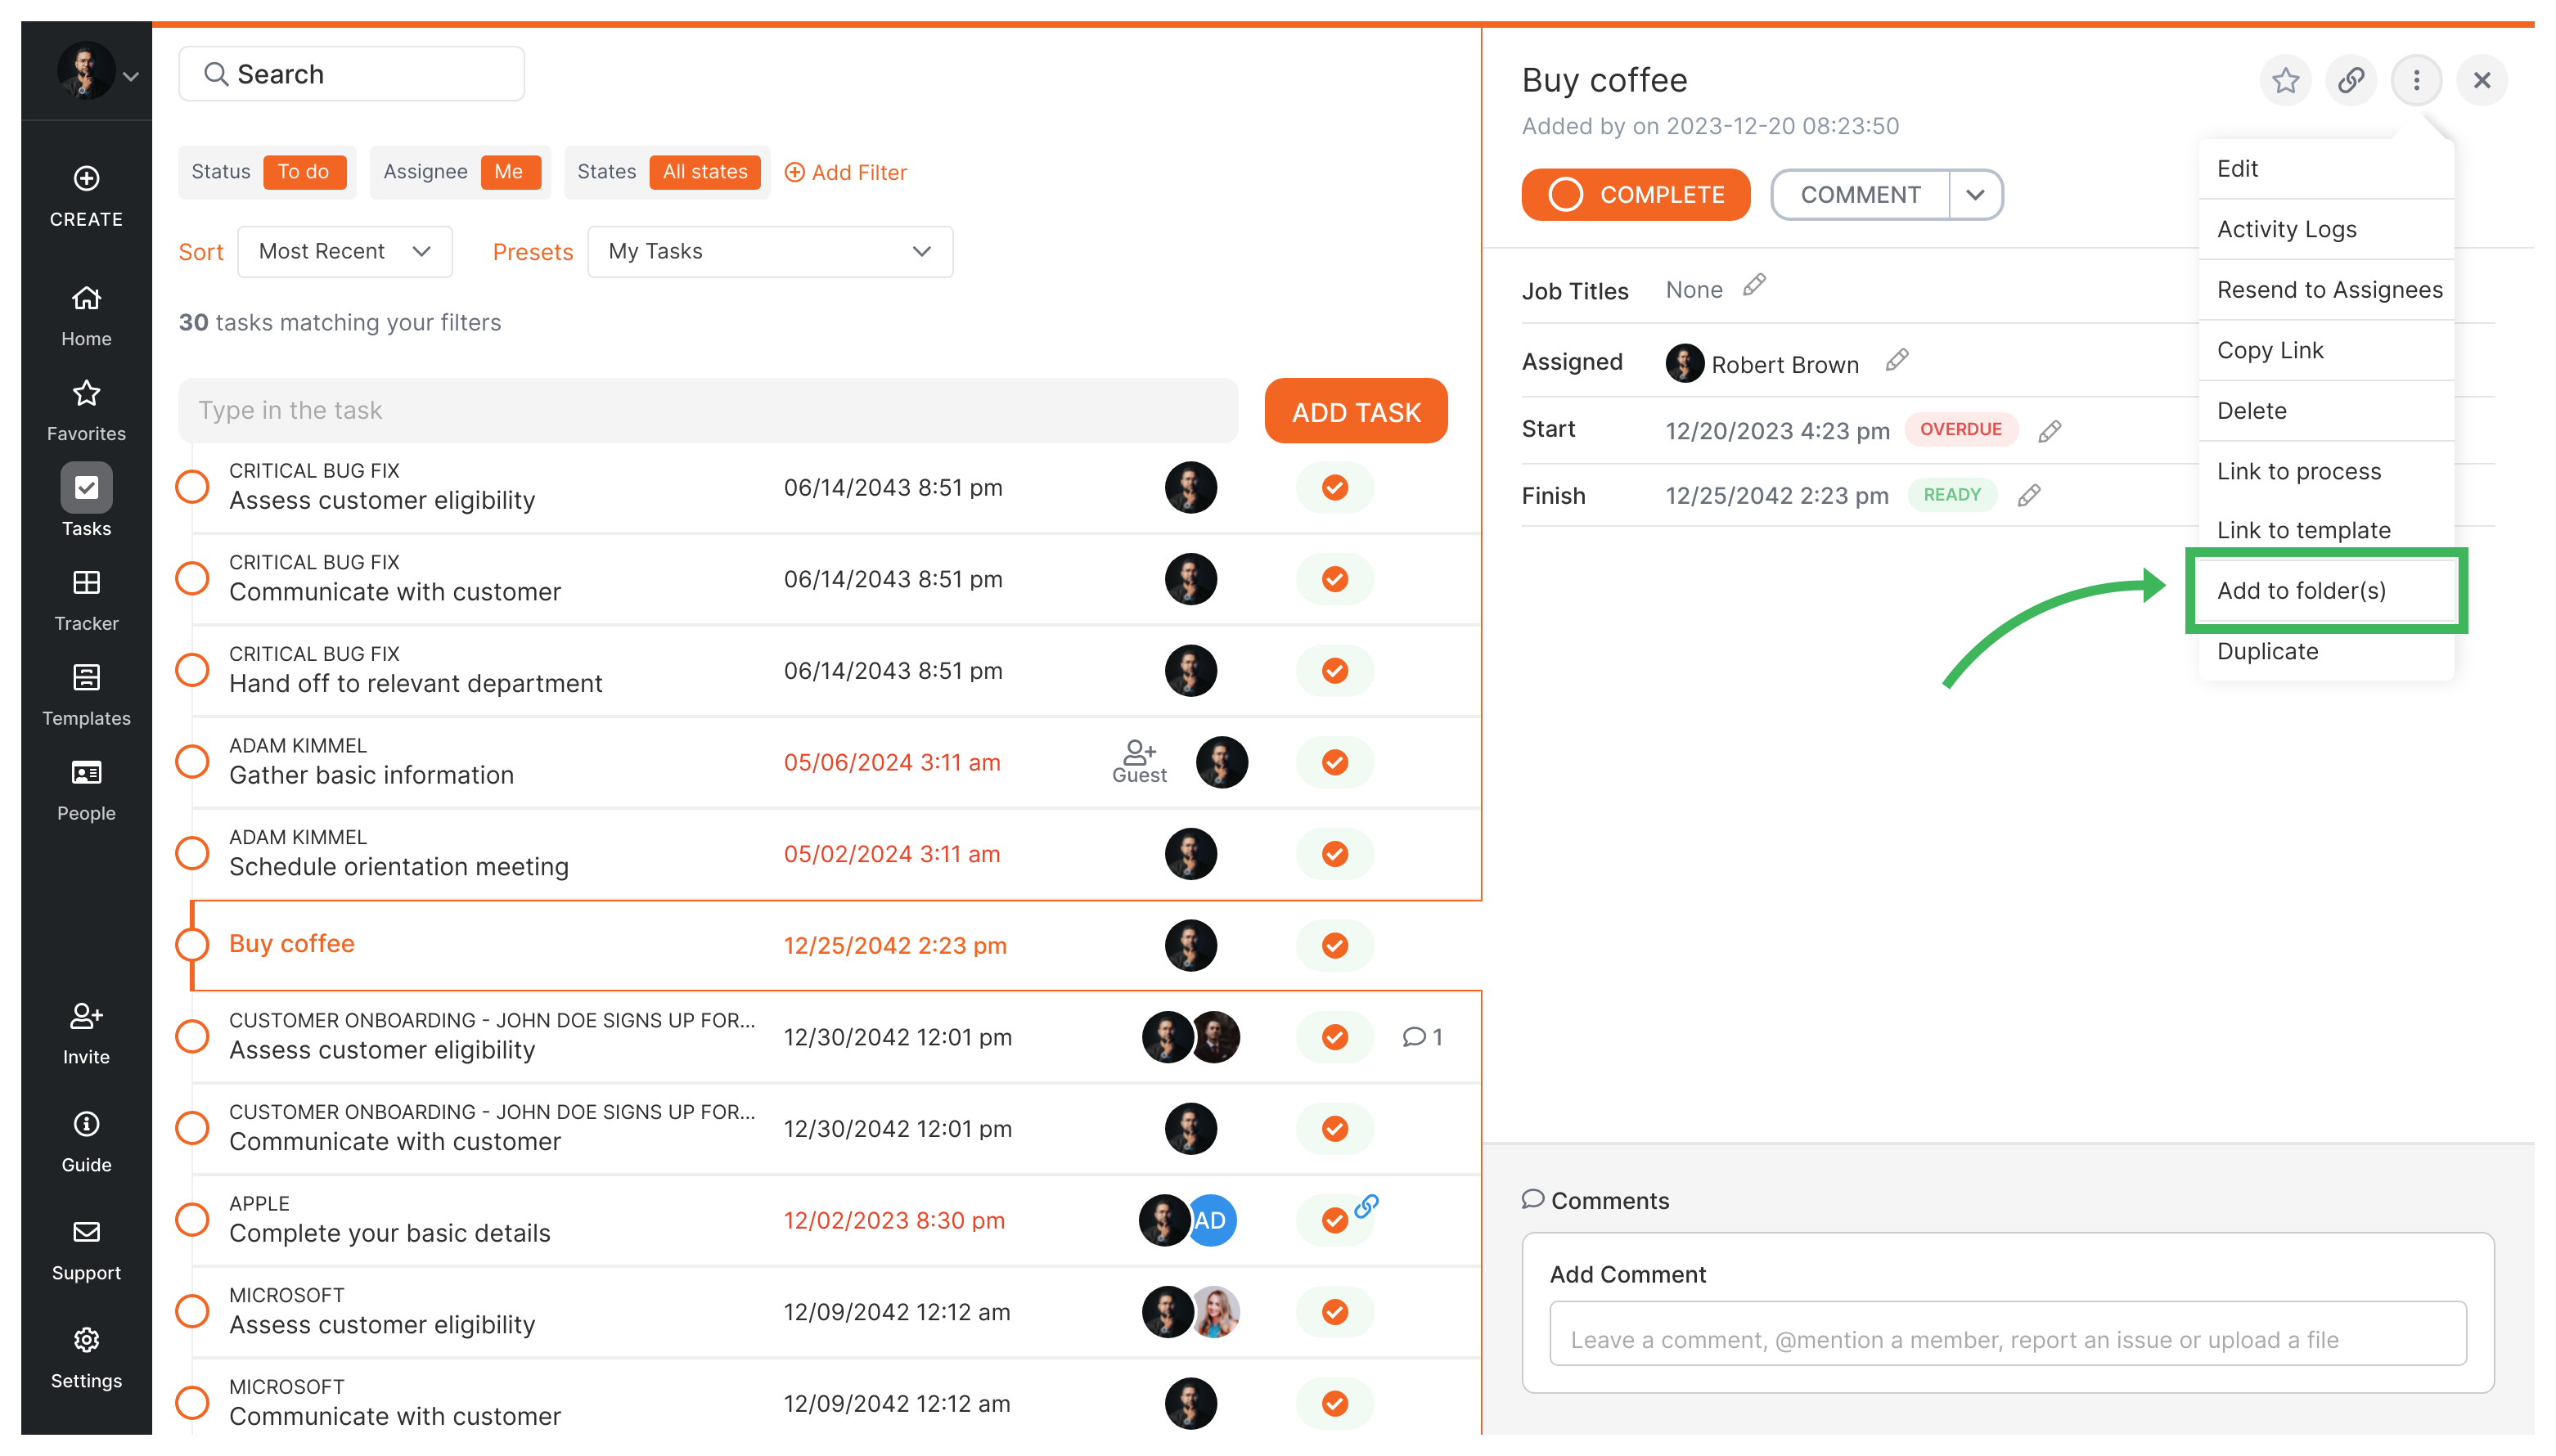Open the Comment button's chevron options
The image size is (2556, 1456).
pyautogui.click(x=1976, y=194)
